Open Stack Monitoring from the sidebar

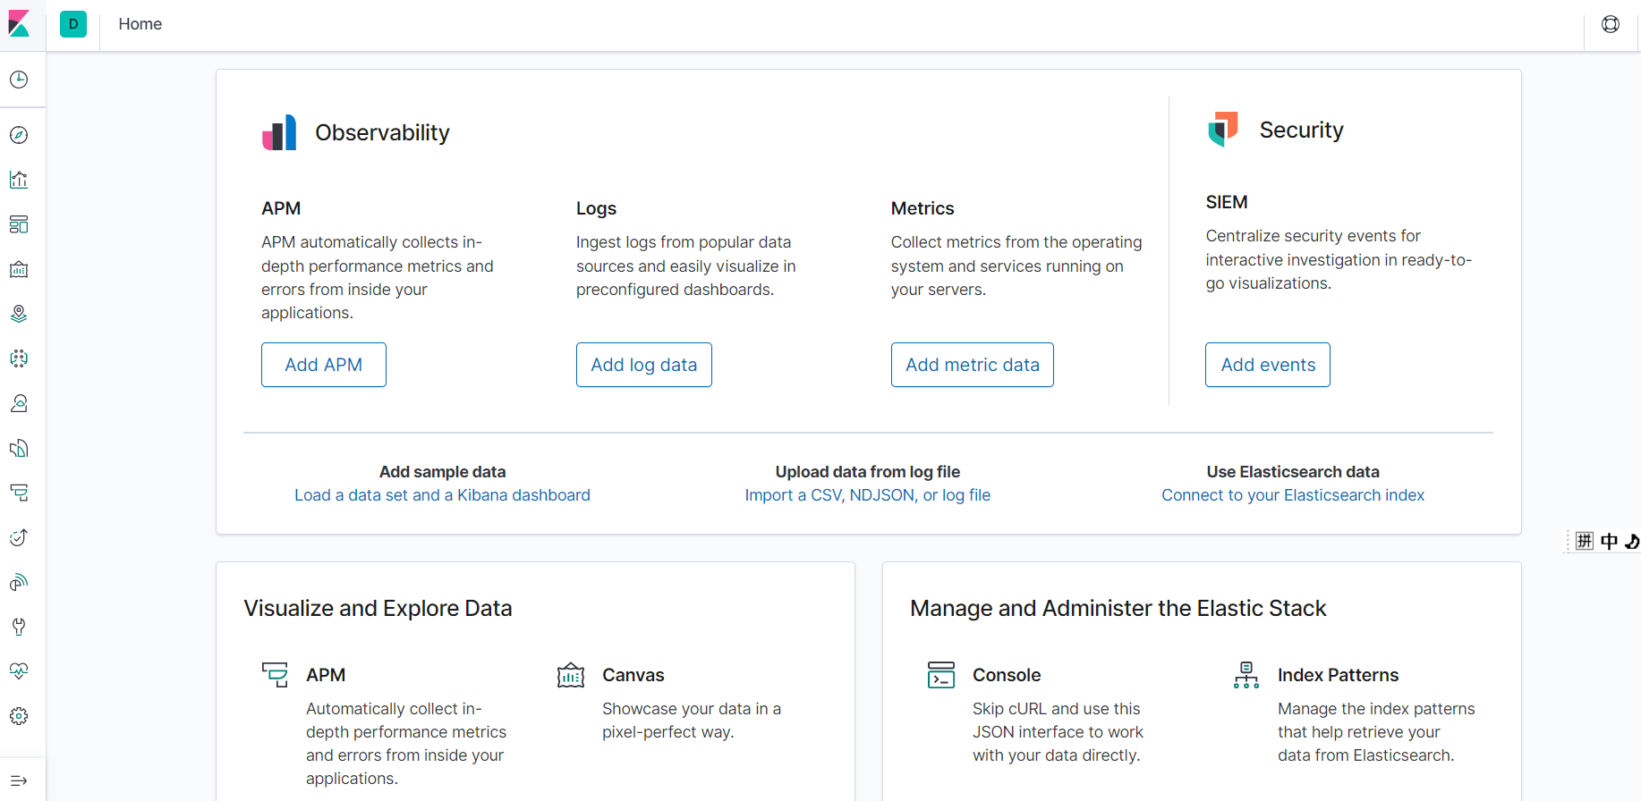[x=19, y=671]
